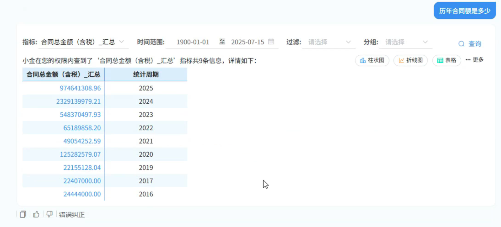
Task: Open amount 125282579.07 for 2020
Action: point(80,154)
